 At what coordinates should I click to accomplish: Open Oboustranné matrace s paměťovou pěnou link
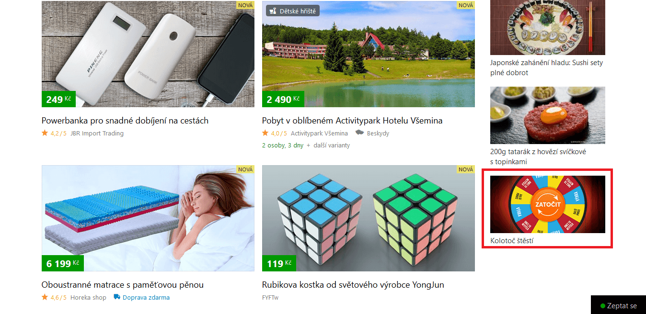123,285
